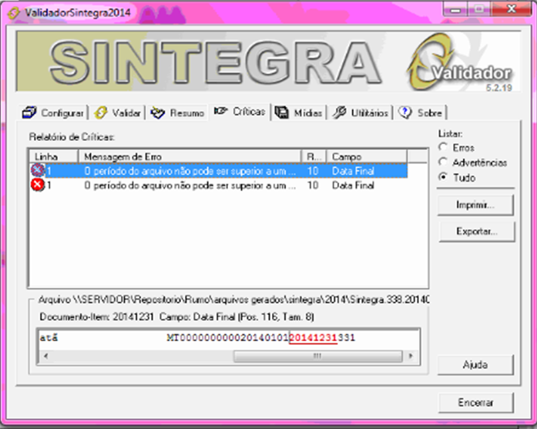The height and width of the screenshot is (429, 537).
Task: Click the Sobre tab question mark icon
Action: coord(405,112)
